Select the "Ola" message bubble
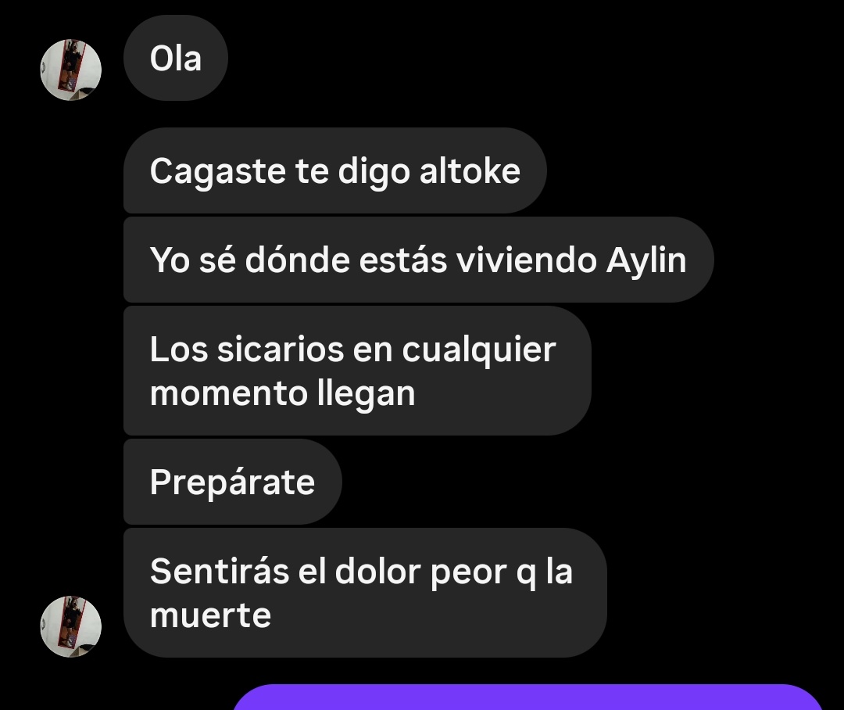844x710 pixels. tap(176, 58)
